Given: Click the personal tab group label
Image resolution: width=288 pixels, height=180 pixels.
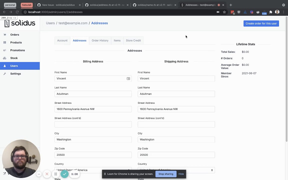Looking at the screenshot, I should (10, 5).
